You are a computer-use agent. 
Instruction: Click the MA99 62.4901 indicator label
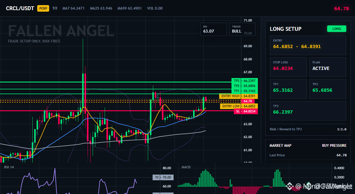click(x=130, y=8)
